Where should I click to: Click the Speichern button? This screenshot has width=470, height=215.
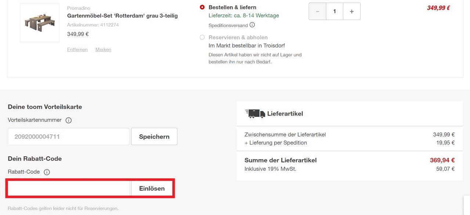click(154, 136)
